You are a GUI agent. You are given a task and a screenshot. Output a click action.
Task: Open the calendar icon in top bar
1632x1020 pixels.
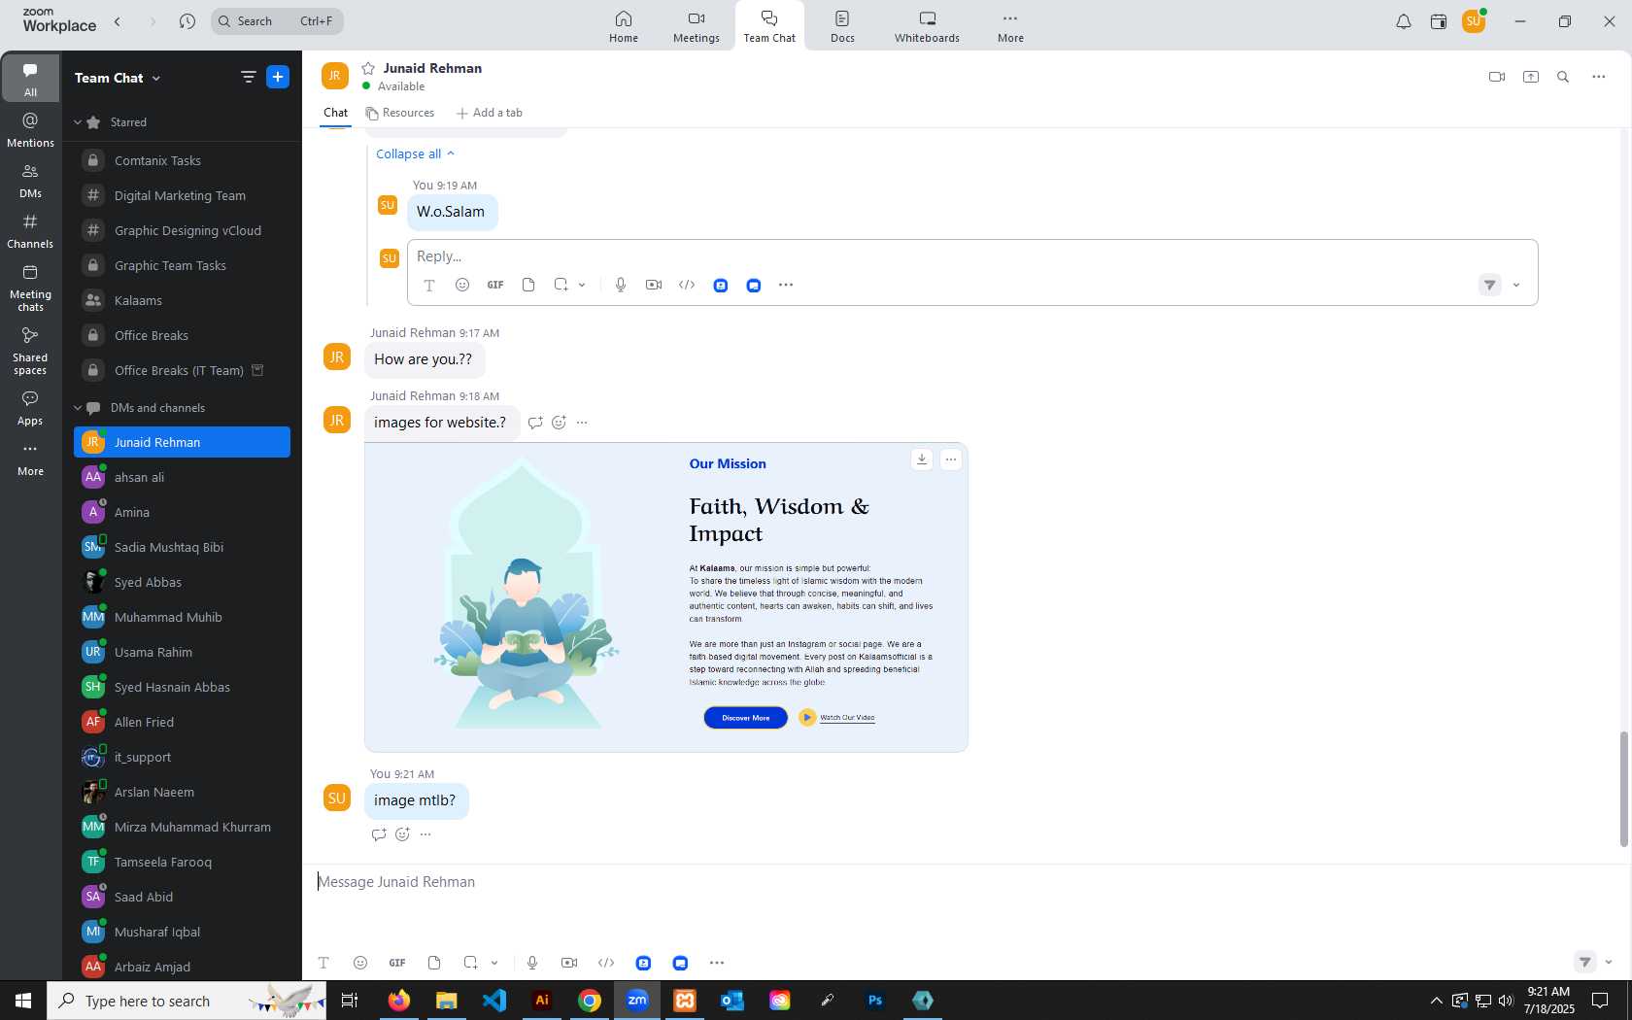click(x=1439, y=21)
